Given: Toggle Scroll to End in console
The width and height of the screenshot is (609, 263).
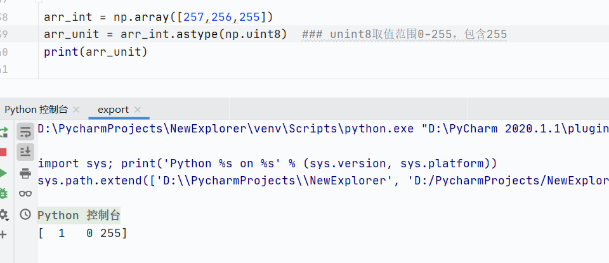Looking at the screenshot, I should pyautogui.click(x=25, y=151).
